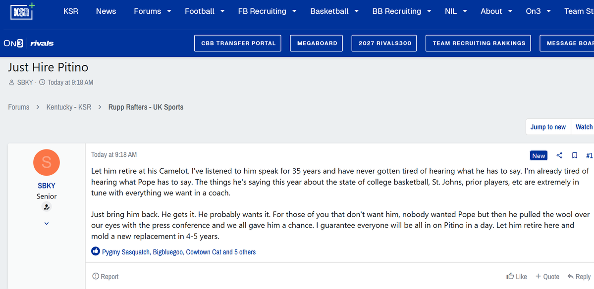Bookmark the first post

(x=574, y=155)
